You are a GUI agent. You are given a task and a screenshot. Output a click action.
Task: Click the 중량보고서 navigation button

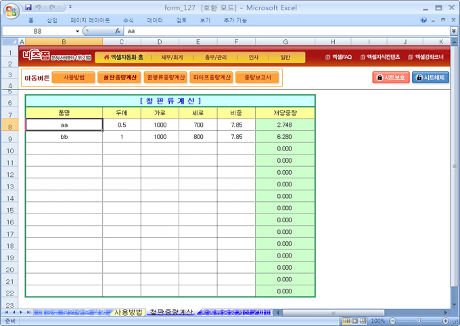[x=257, y=77]
